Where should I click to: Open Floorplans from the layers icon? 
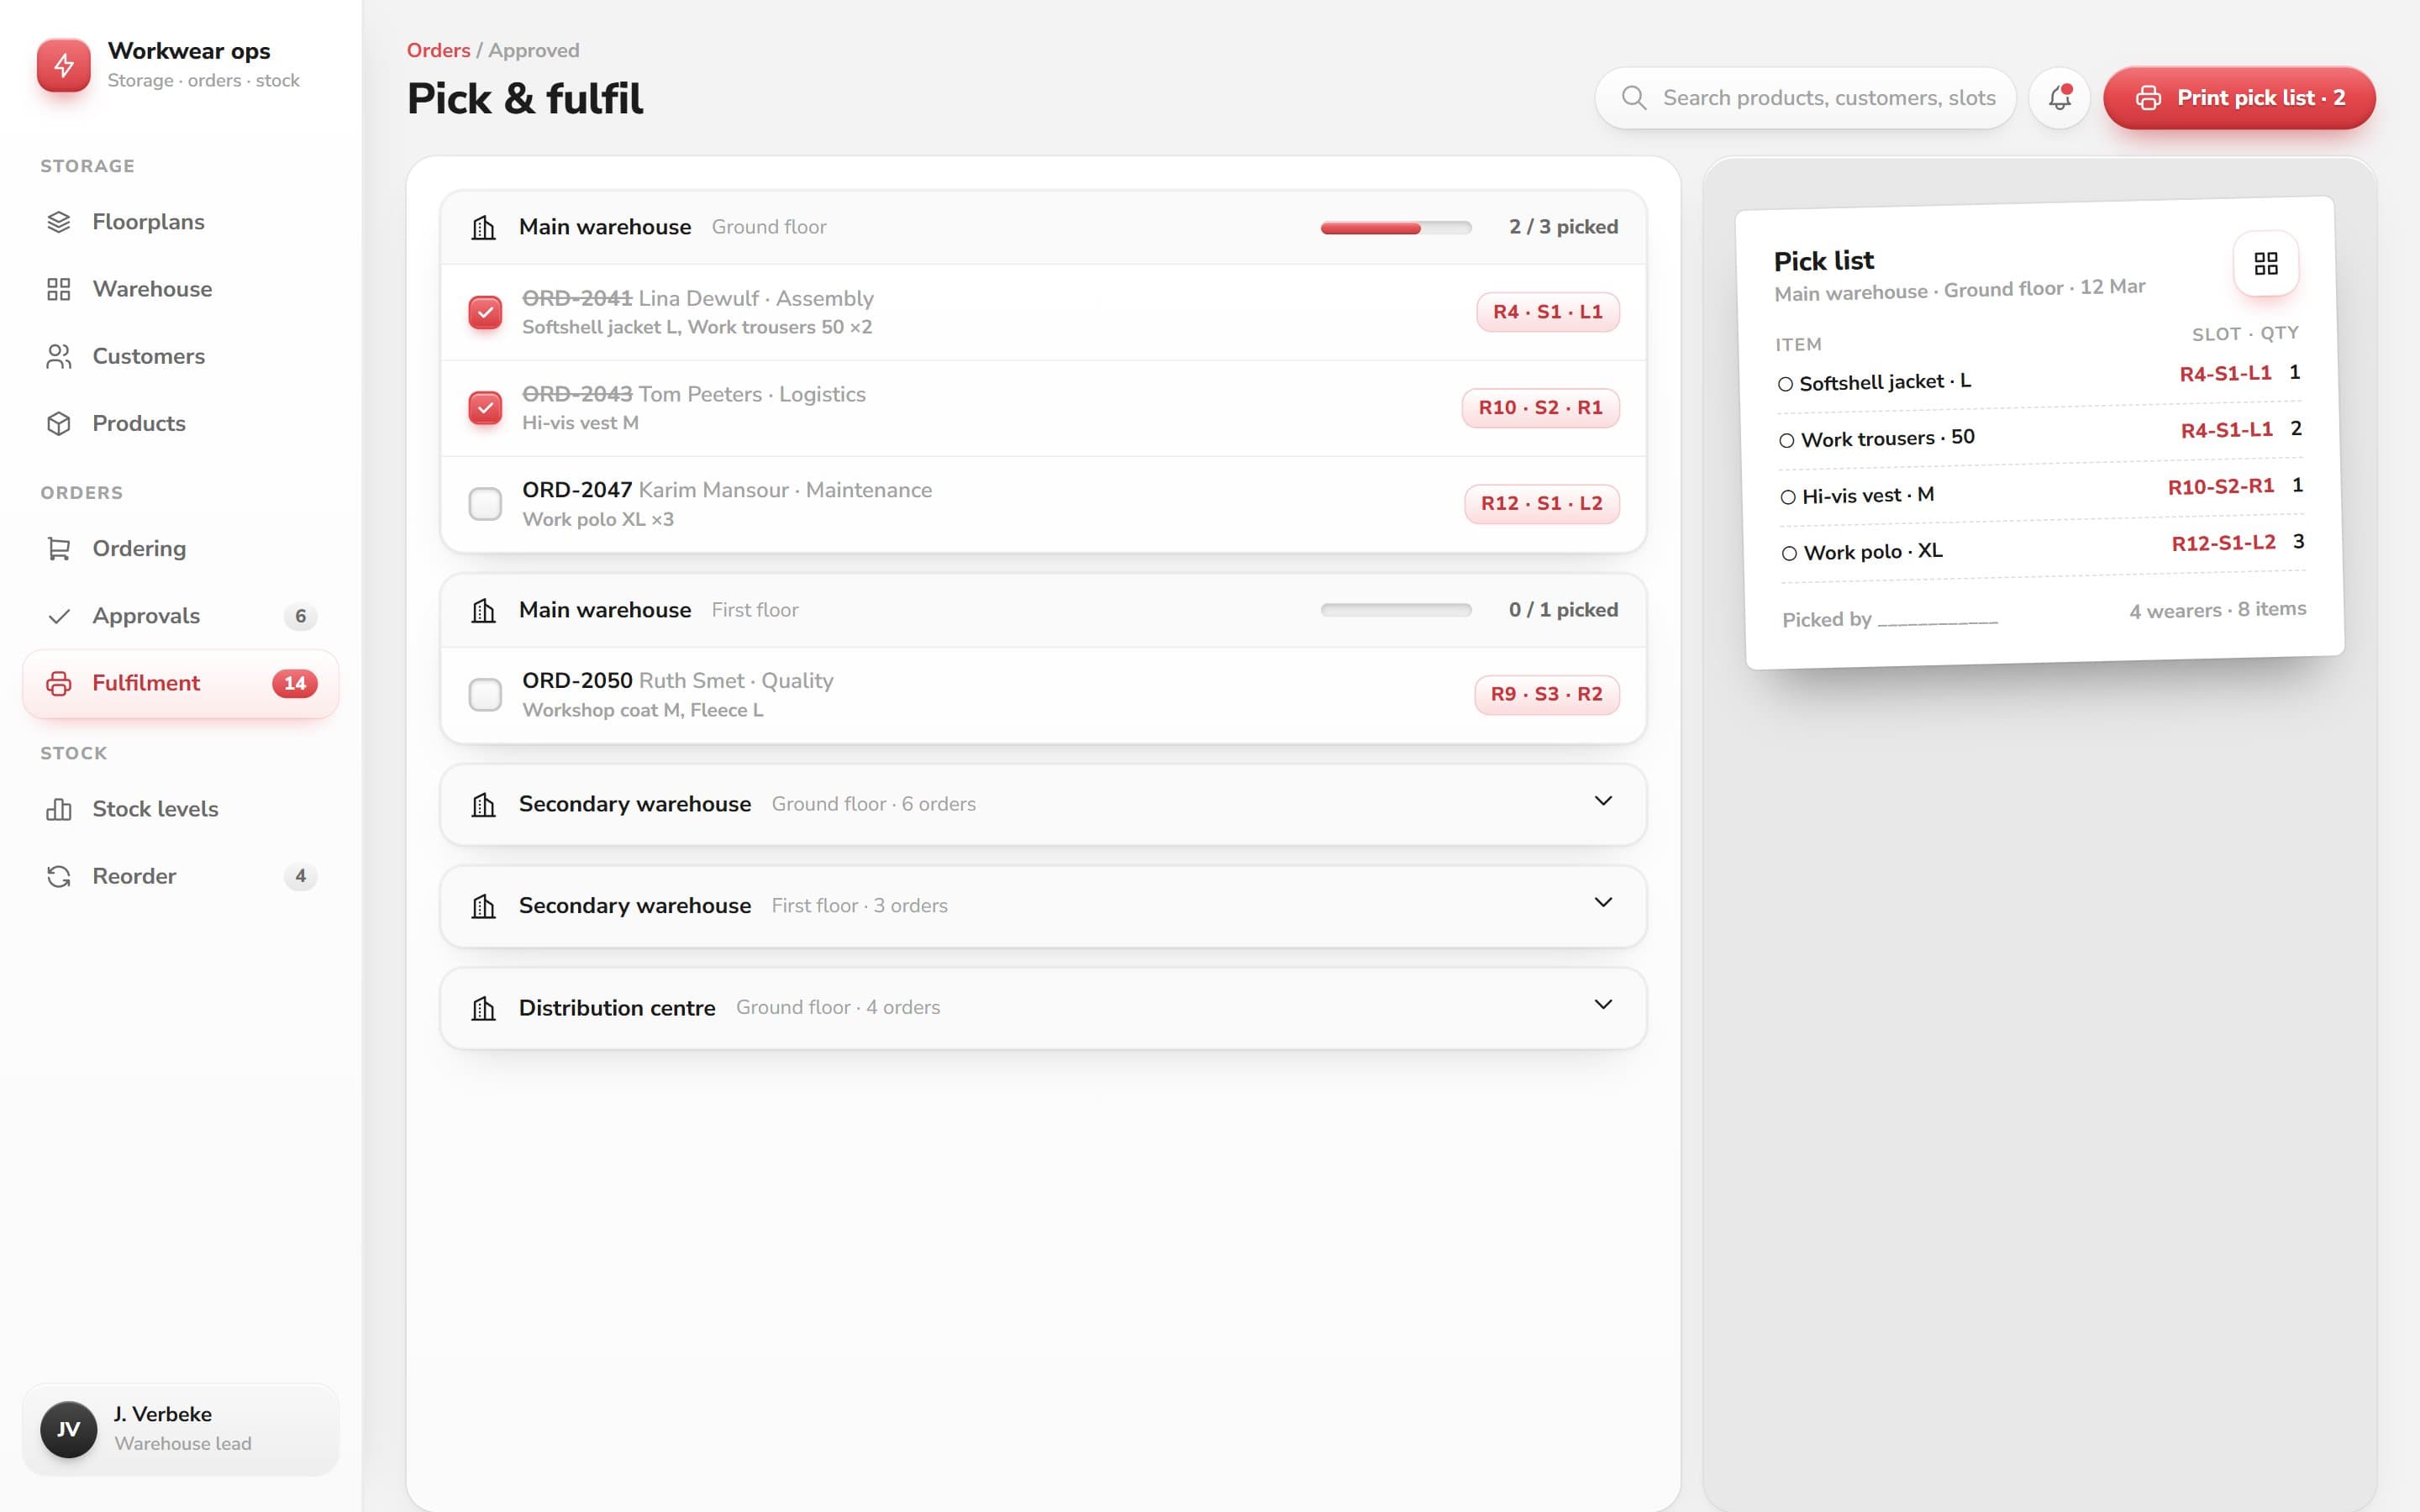pos(59,222)
